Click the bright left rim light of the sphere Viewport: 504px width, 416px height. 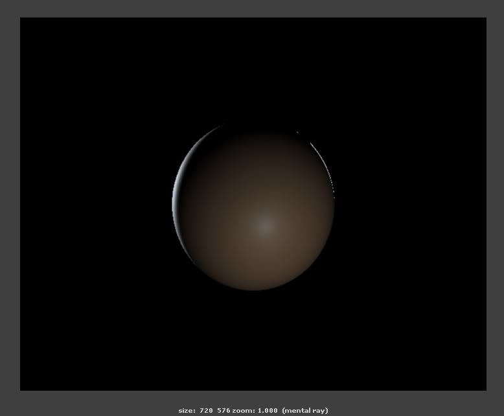pos(175,202)
